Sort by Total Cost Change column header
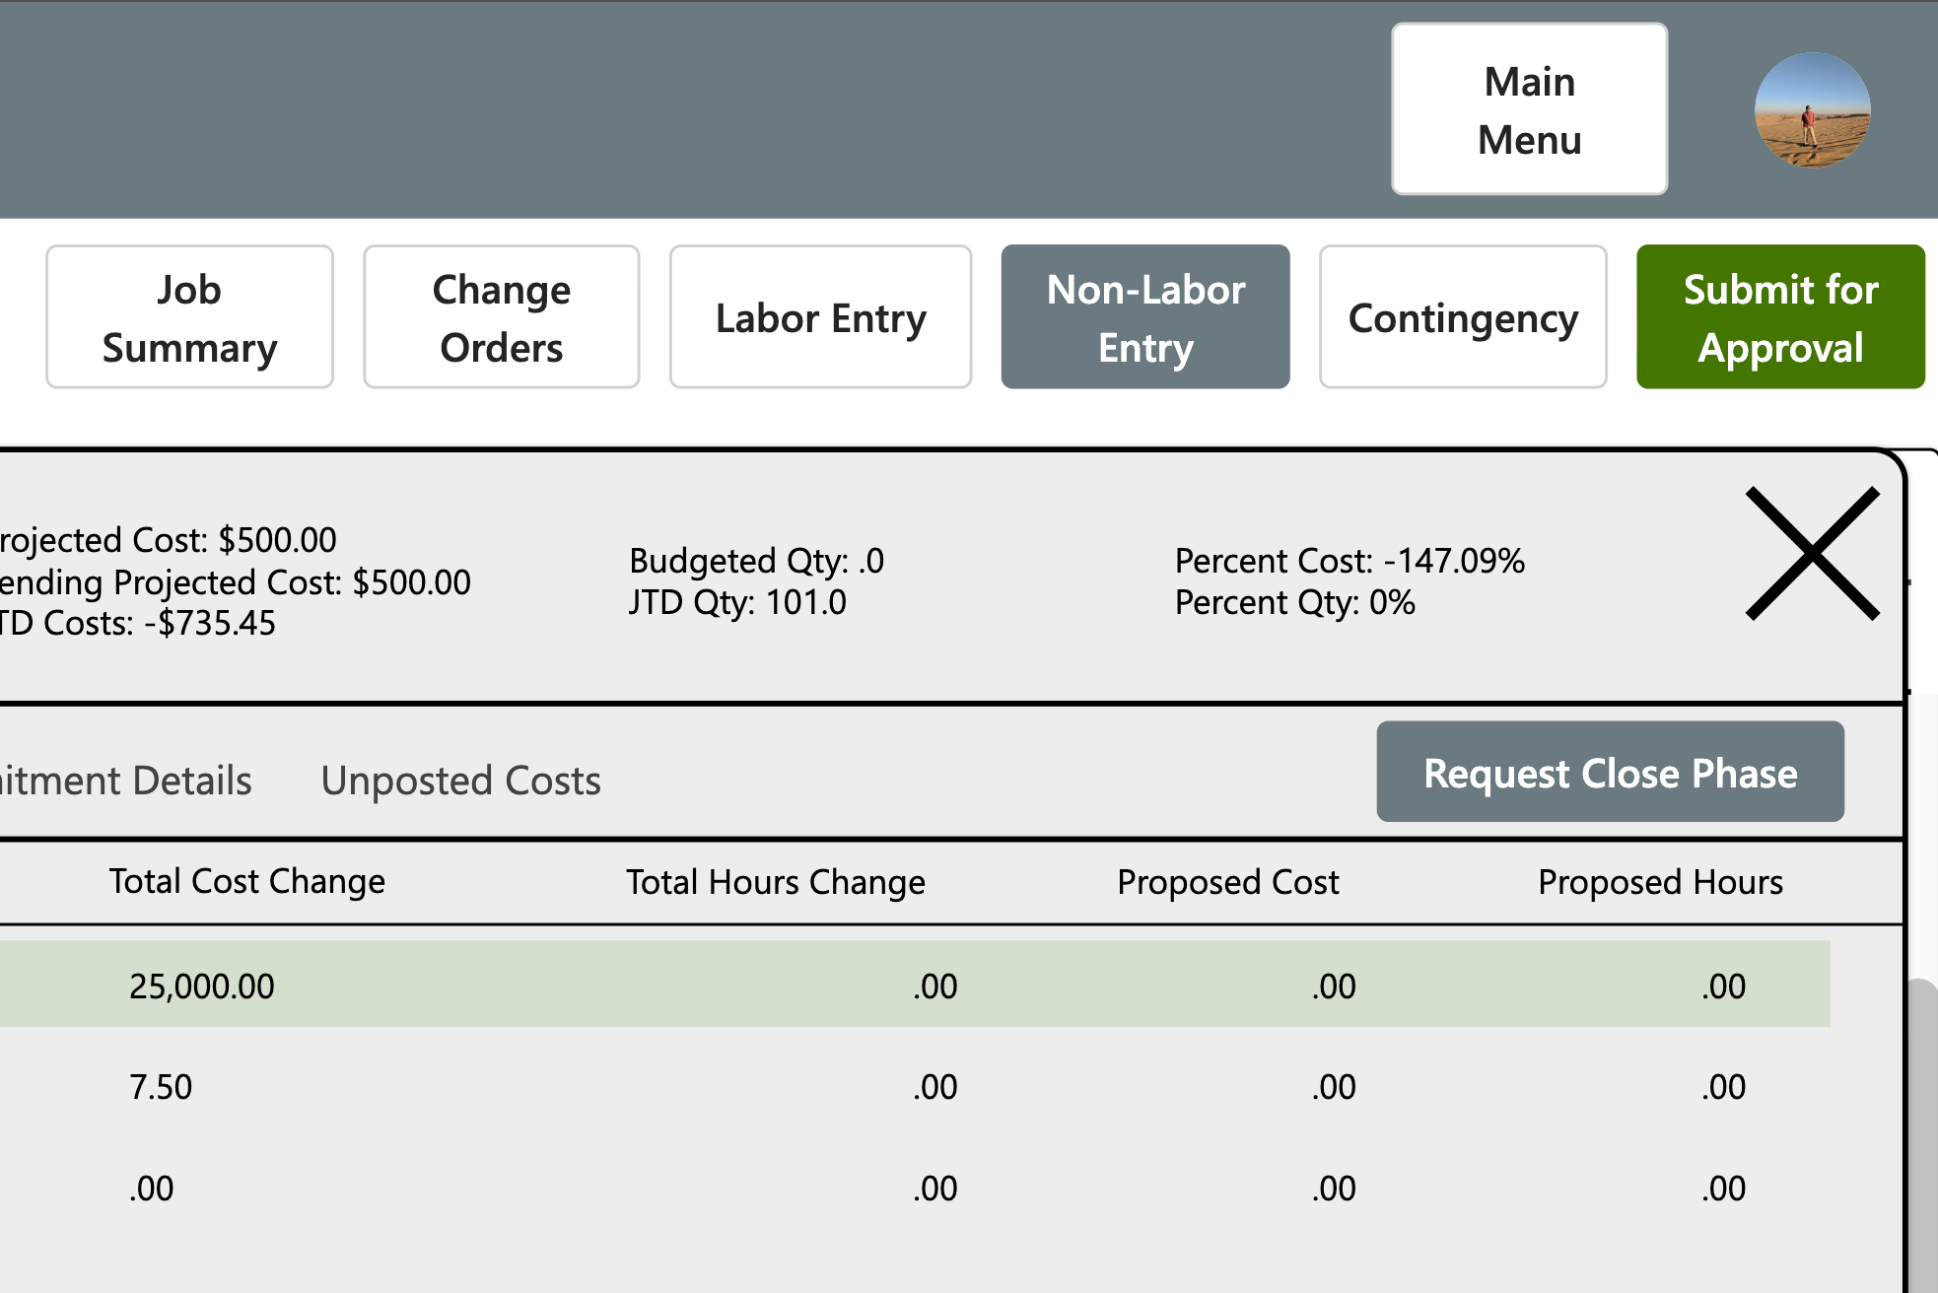1938x1293 pixels. [x=246, y=881]
